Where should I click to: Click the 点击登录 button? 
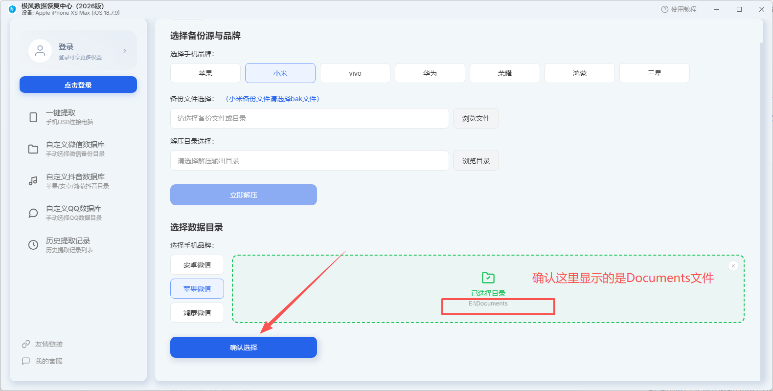pyautogui.click(x=78, y=85)
